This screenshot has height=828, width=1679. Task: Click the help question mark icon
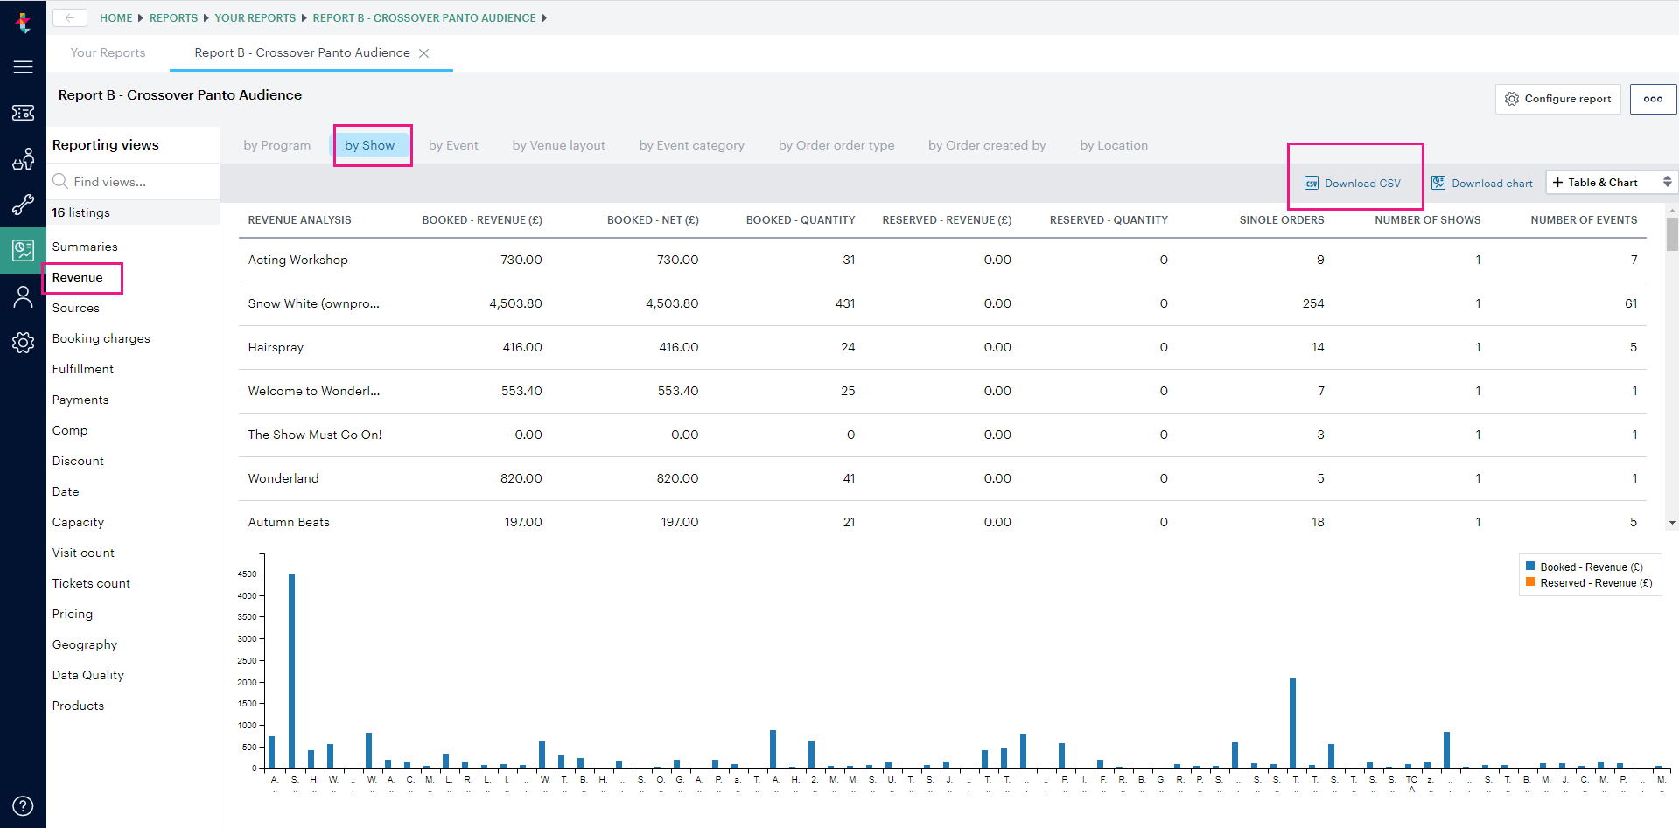(x=23, y=805)
